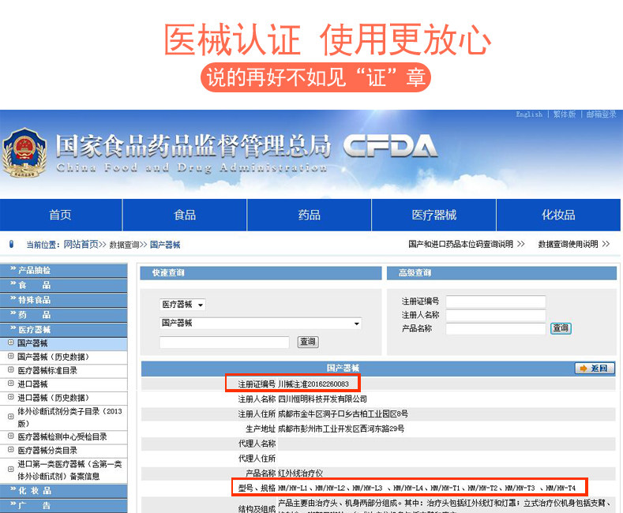This screenshot has width=623, height=513.
Task: Select 医疗器械标准目录 in the sidebar
Action: [47, 370]
